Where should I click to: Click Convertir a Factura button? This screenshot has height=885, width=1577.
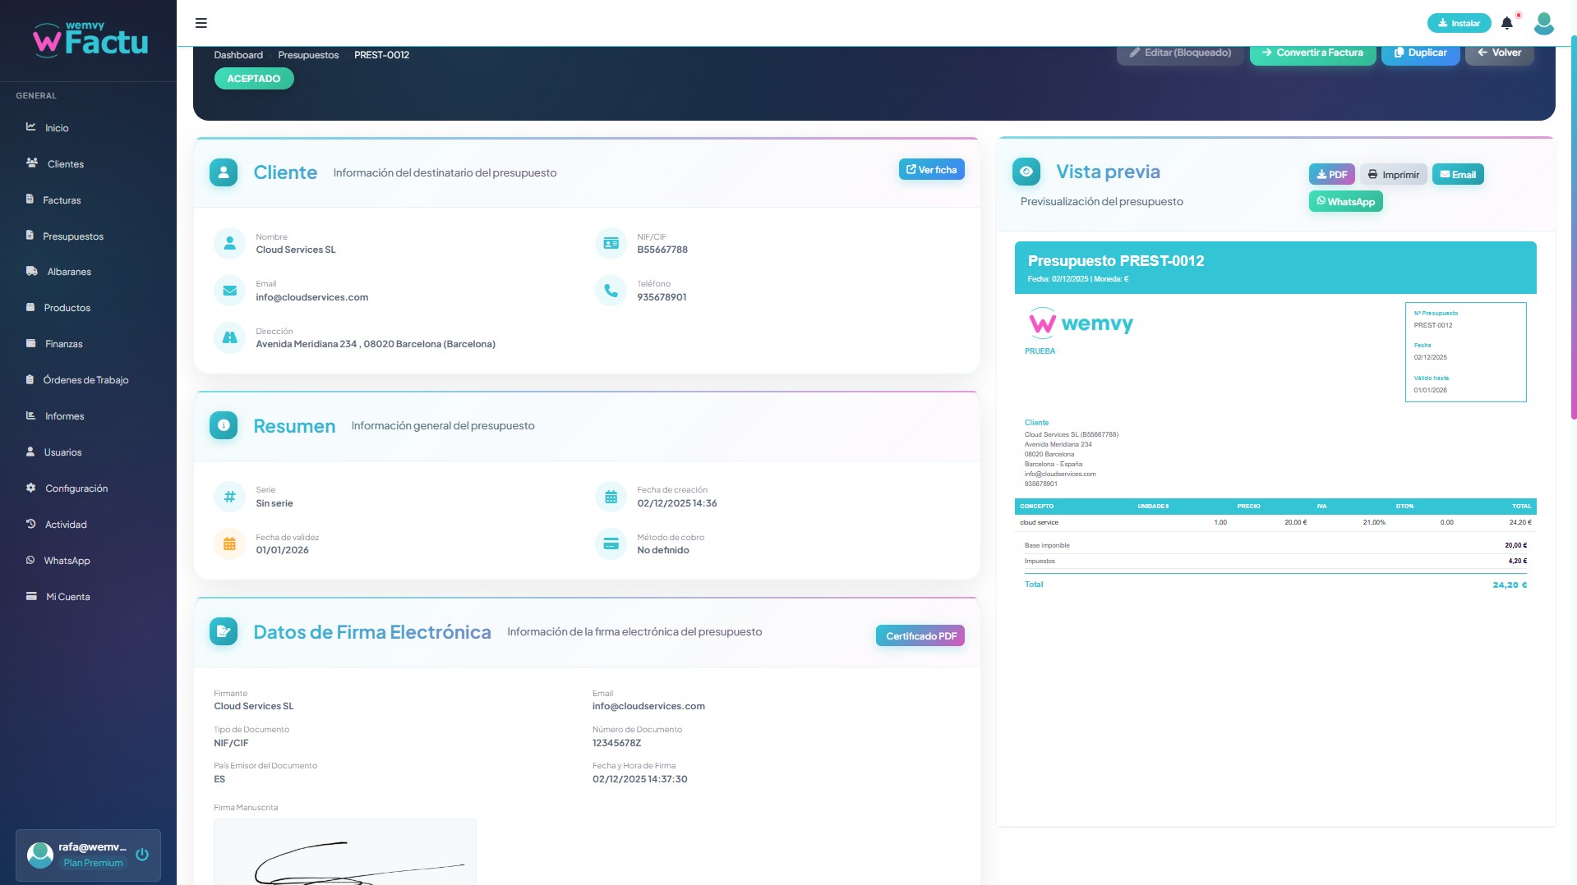click(1312, 53)
